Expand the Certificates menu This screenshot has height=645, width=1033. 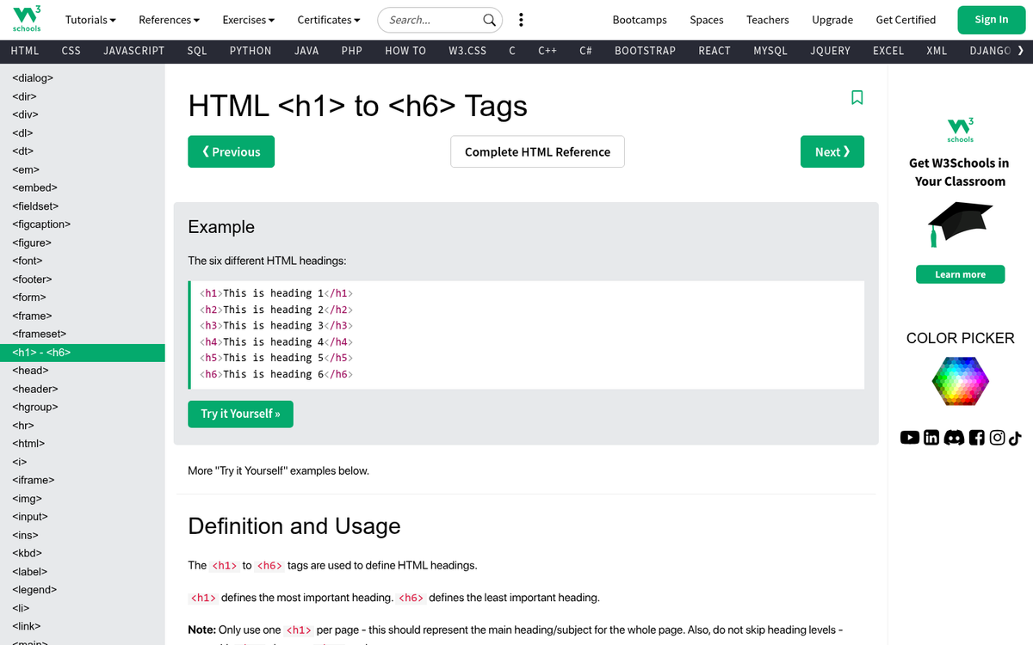click(x=328, y=19)
